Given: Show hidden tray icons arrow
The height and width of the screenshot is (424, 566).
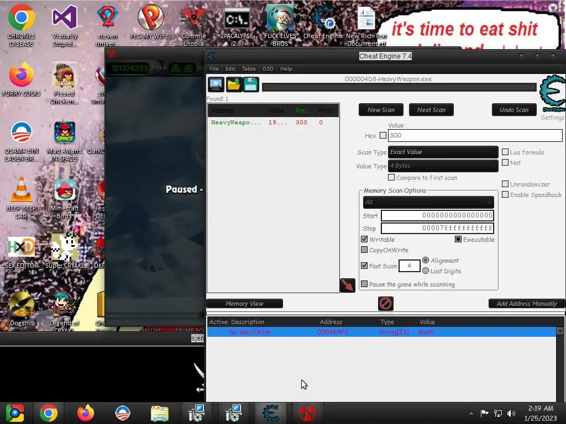Looking at the screenshot, I should pyautogui.click(x=471, y=414).
